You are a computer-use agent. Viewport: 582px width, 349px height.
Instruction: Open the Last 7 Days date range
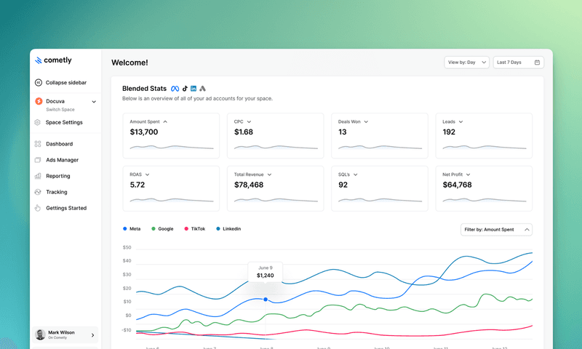(x=519, y=63)
